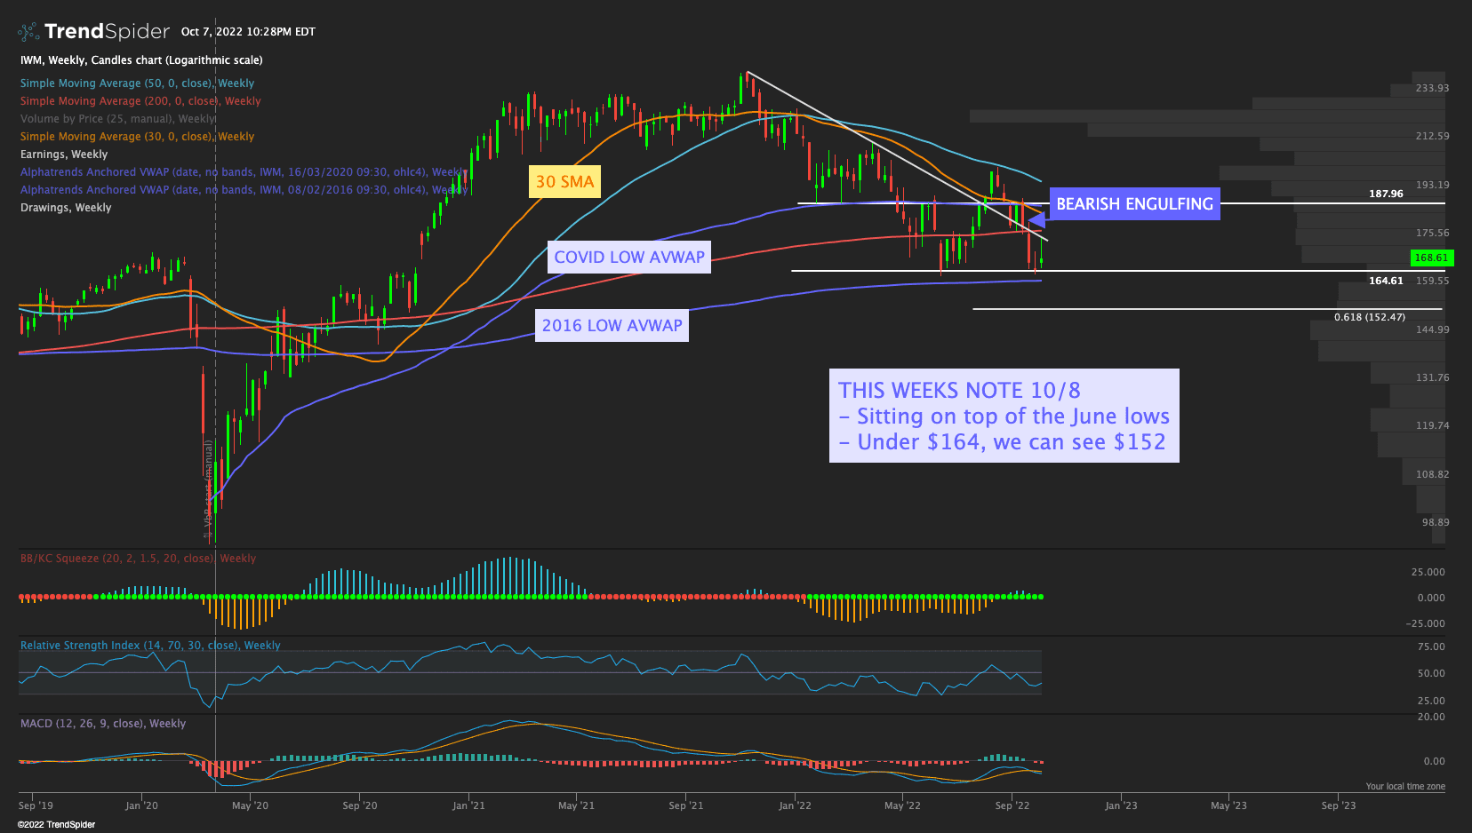1472x833 pixels.
Task: Toggle the Drawings, Weekly legend entry
Action: pyautogui.click(x=66, y=208)
